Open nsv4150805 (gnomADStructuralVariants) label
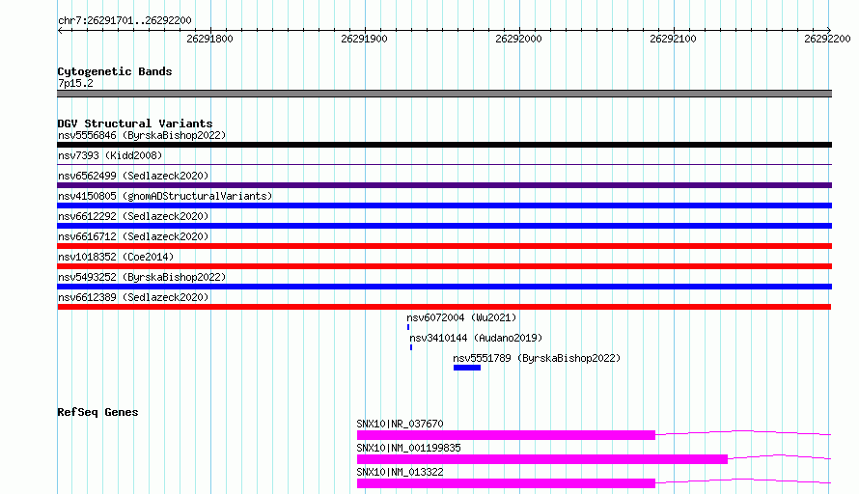Viewport: 859px width, 494px height. pyautogui.click(x=165, y=196)
